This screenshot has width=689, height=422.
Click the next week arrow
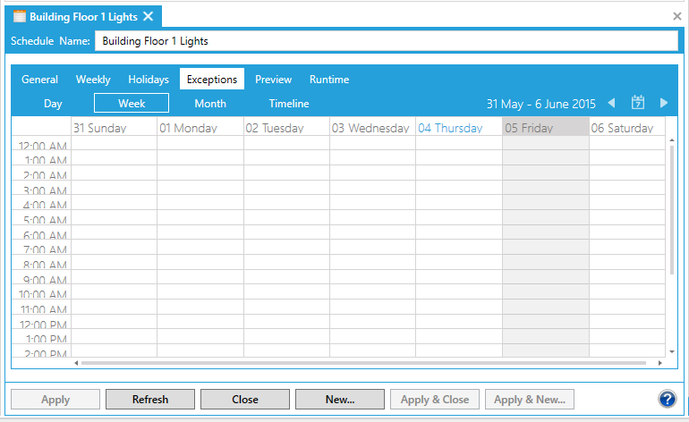pyautogui.click(x=664, y=104)
